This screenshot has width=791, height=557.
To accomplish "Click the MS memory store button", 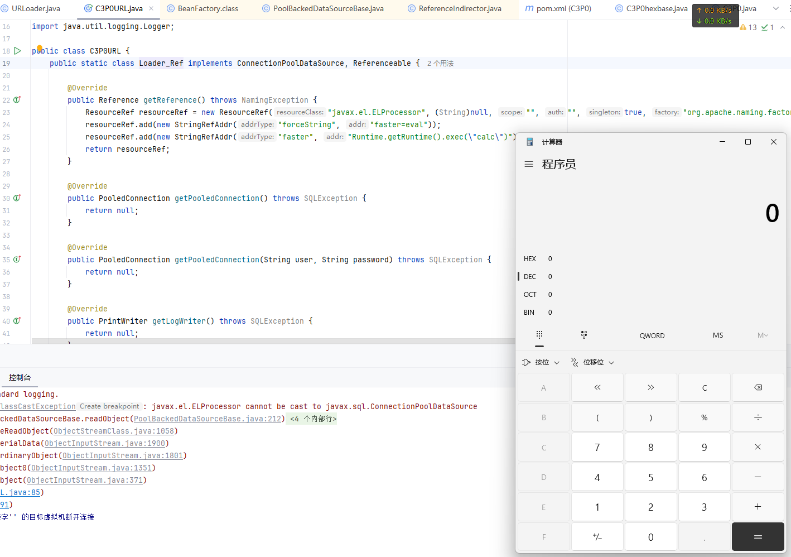I will coord(718,335).
